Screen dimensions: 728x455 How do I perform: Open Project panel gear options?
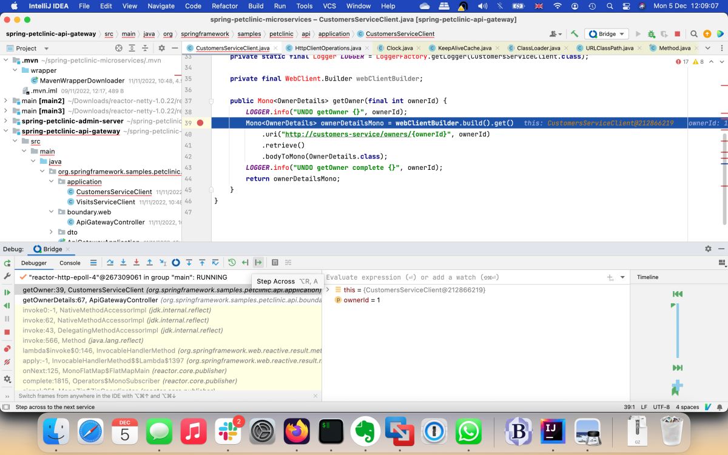point(161,48)
